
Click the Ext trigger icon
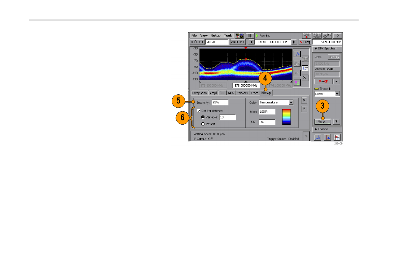(327, 35)
